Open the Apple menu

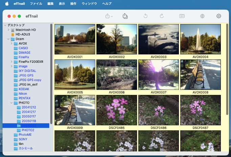coord(6,3)
